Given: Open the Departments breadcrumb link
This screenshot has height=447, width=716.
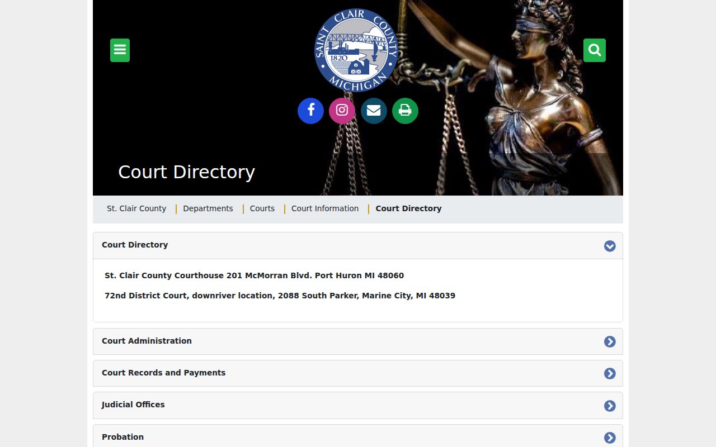Looking at the screenshot, I should [x=208, y=208].
